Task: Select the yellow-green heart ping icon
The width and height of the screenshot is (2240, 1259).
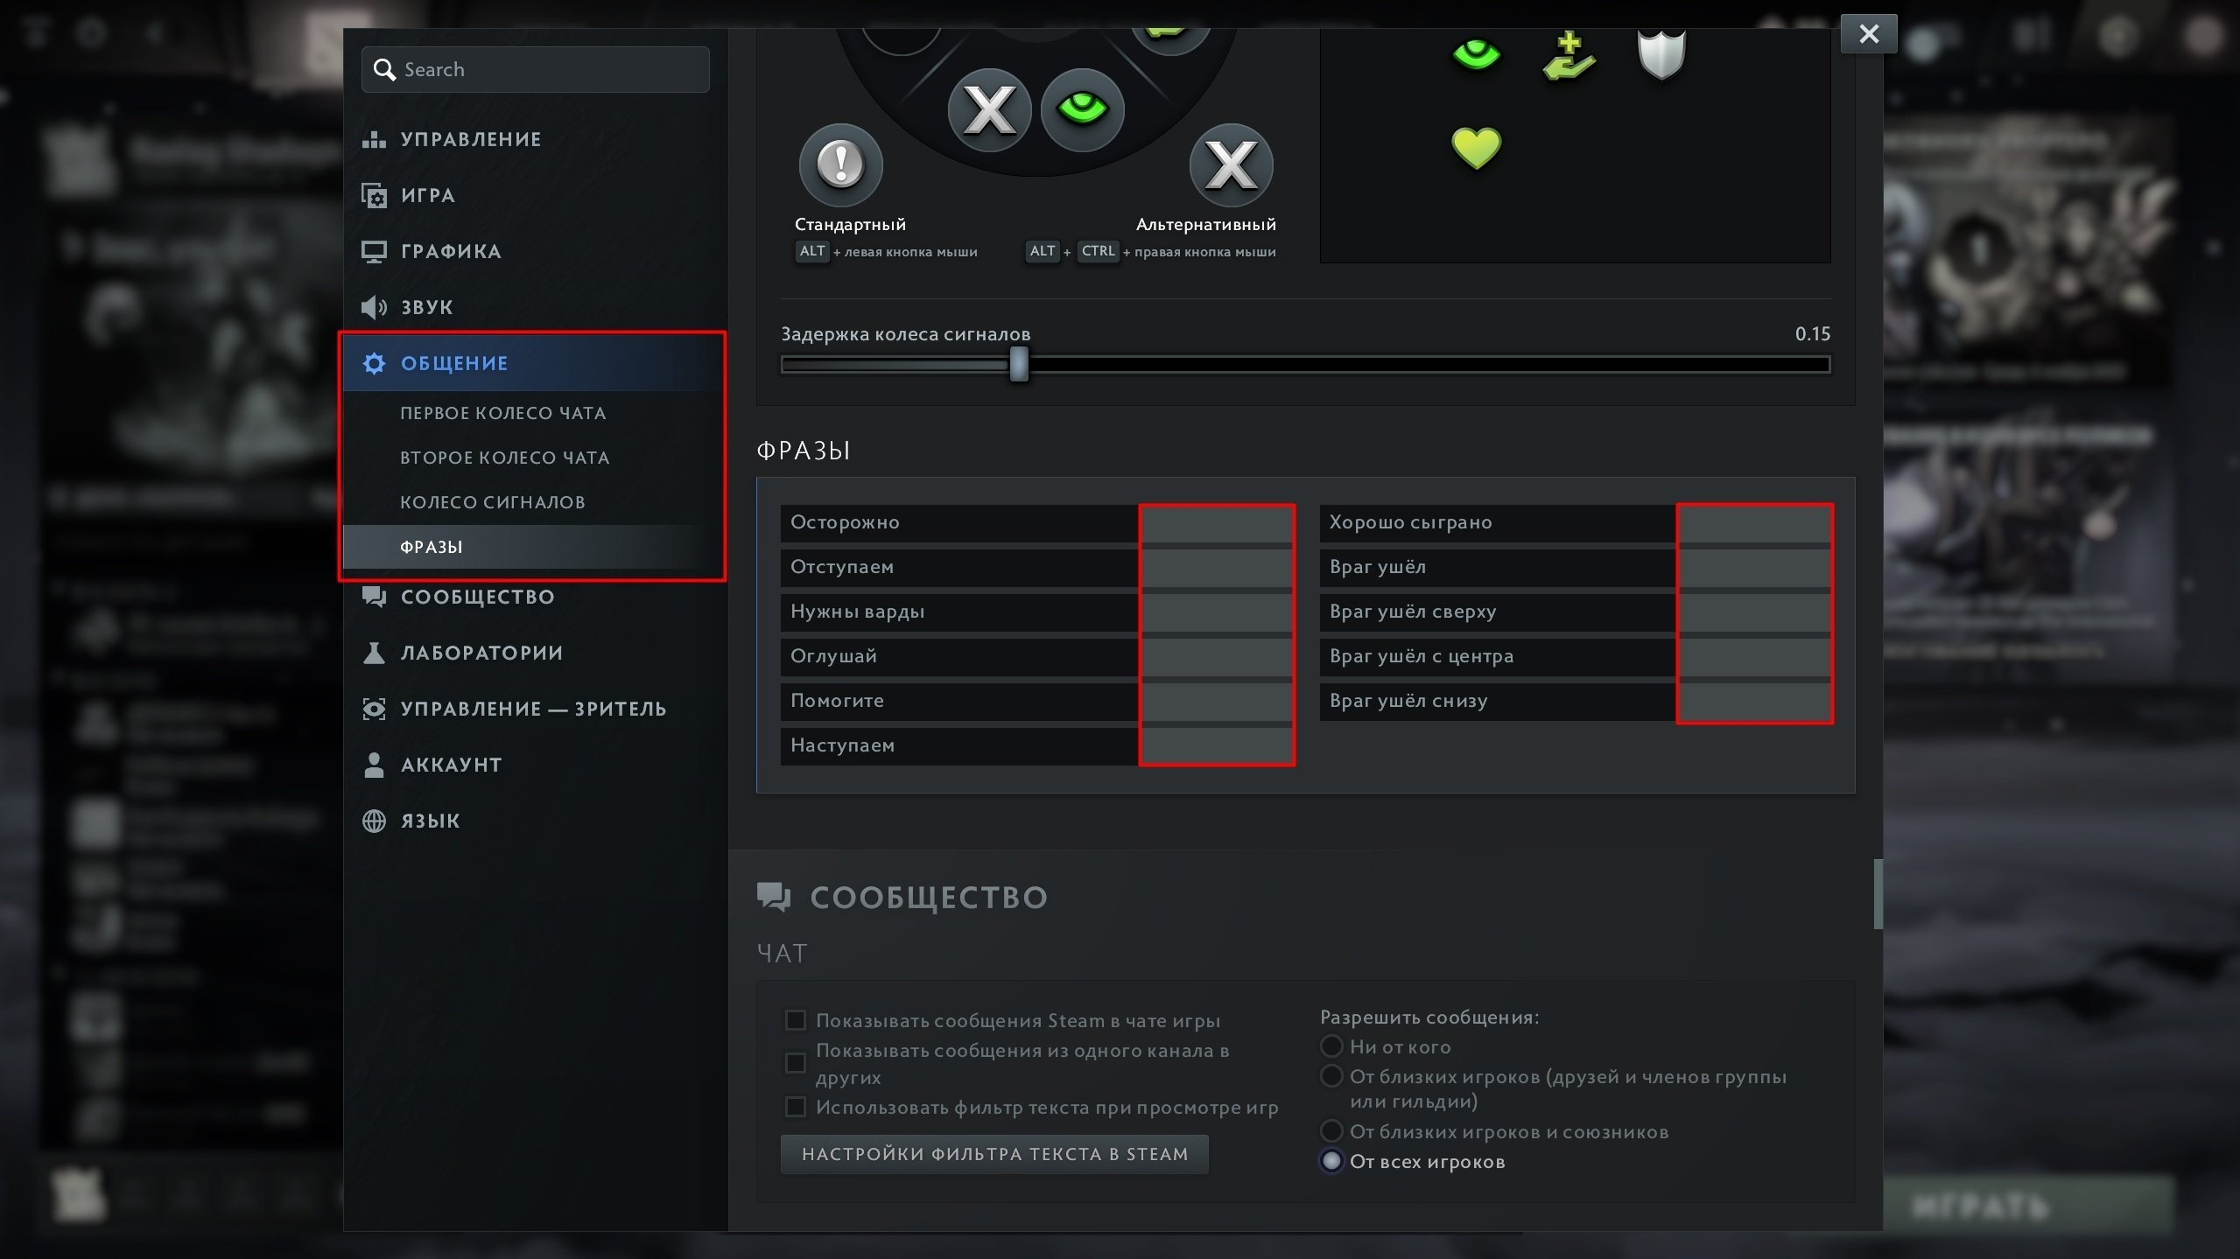Action: (1476, 147)
